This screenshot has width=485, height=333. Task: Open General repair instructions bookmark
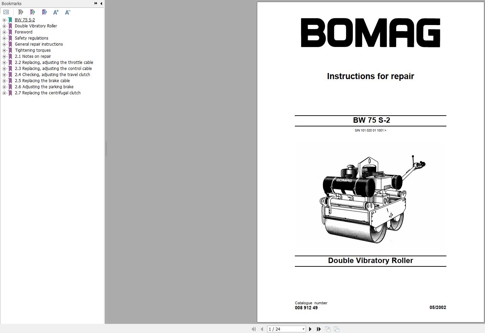39,44
